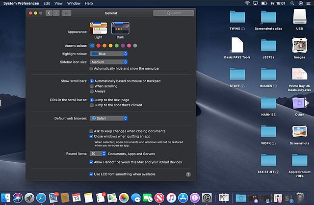Open Messages speech bubble icon in Dock
Image resolution: width=314 pixels, height=205 pixels.
pyautogui.click(x=136, y=198)
